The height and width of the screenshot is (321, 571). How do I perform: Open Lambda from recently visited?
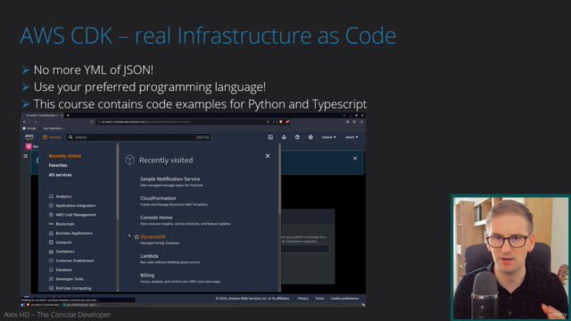(149, 256)
